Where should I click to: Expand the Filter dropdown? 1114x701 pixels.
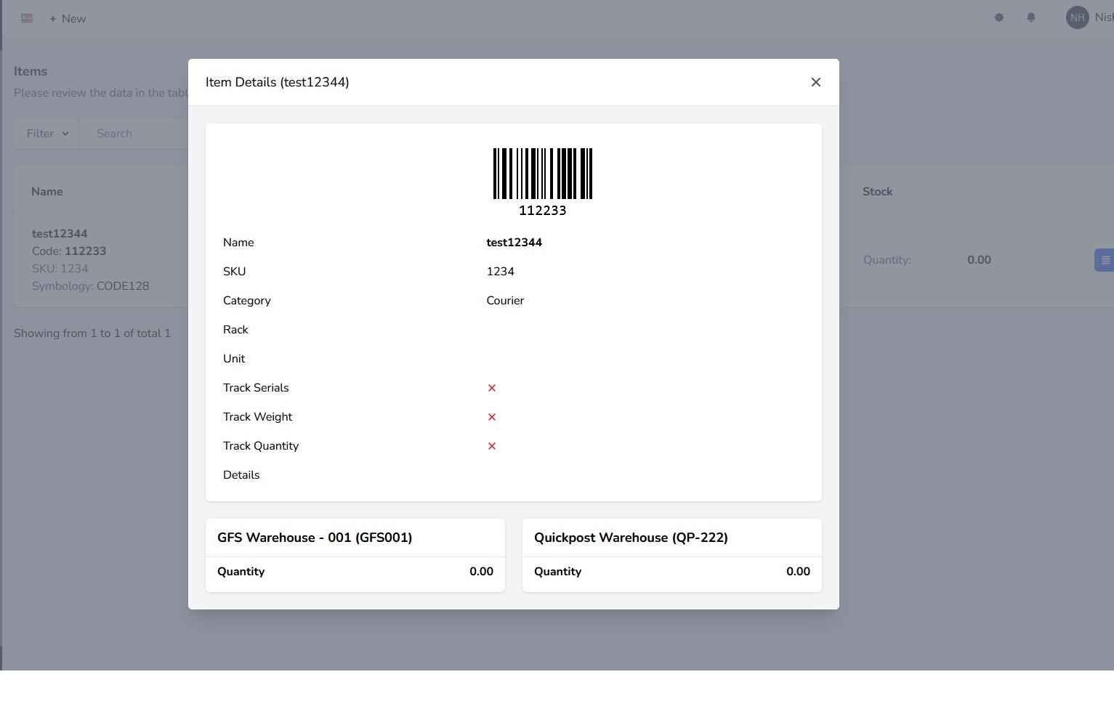47,134
